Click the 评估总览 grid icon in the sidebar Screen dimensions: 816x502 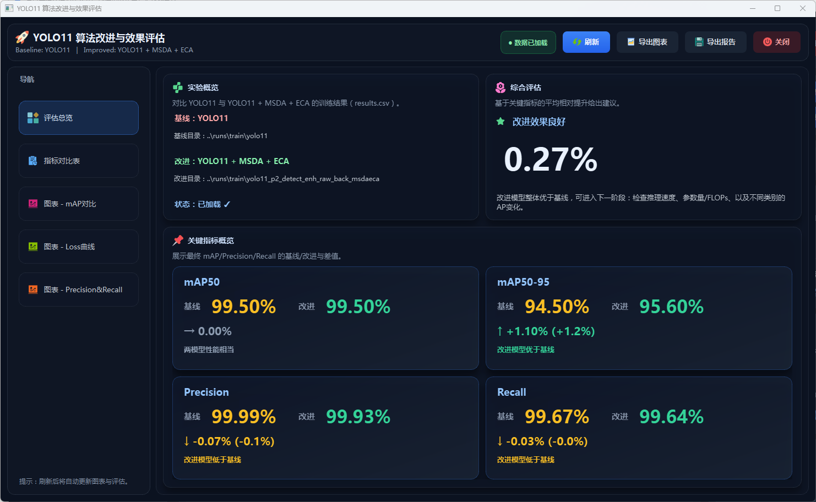tap(33, 118)
